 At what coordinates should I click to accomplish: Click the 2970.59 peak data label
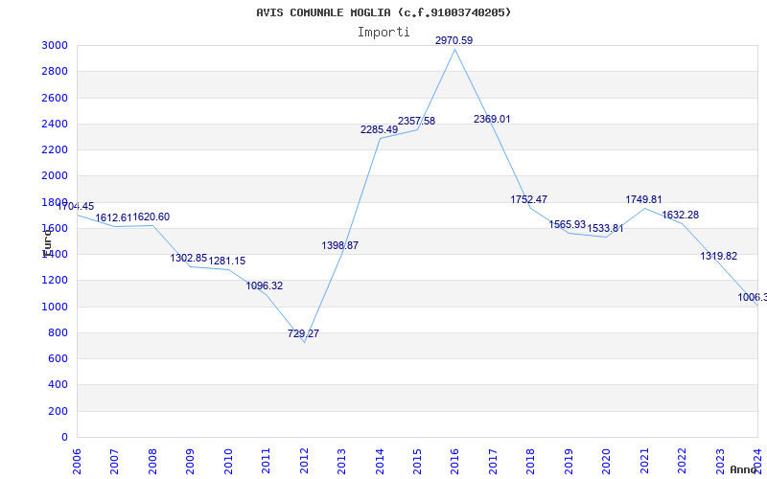[x=453, y=40]
